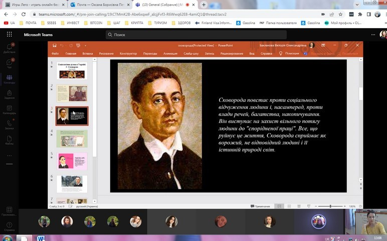Open Files (Файлы) in Teams sidebar

9,139
